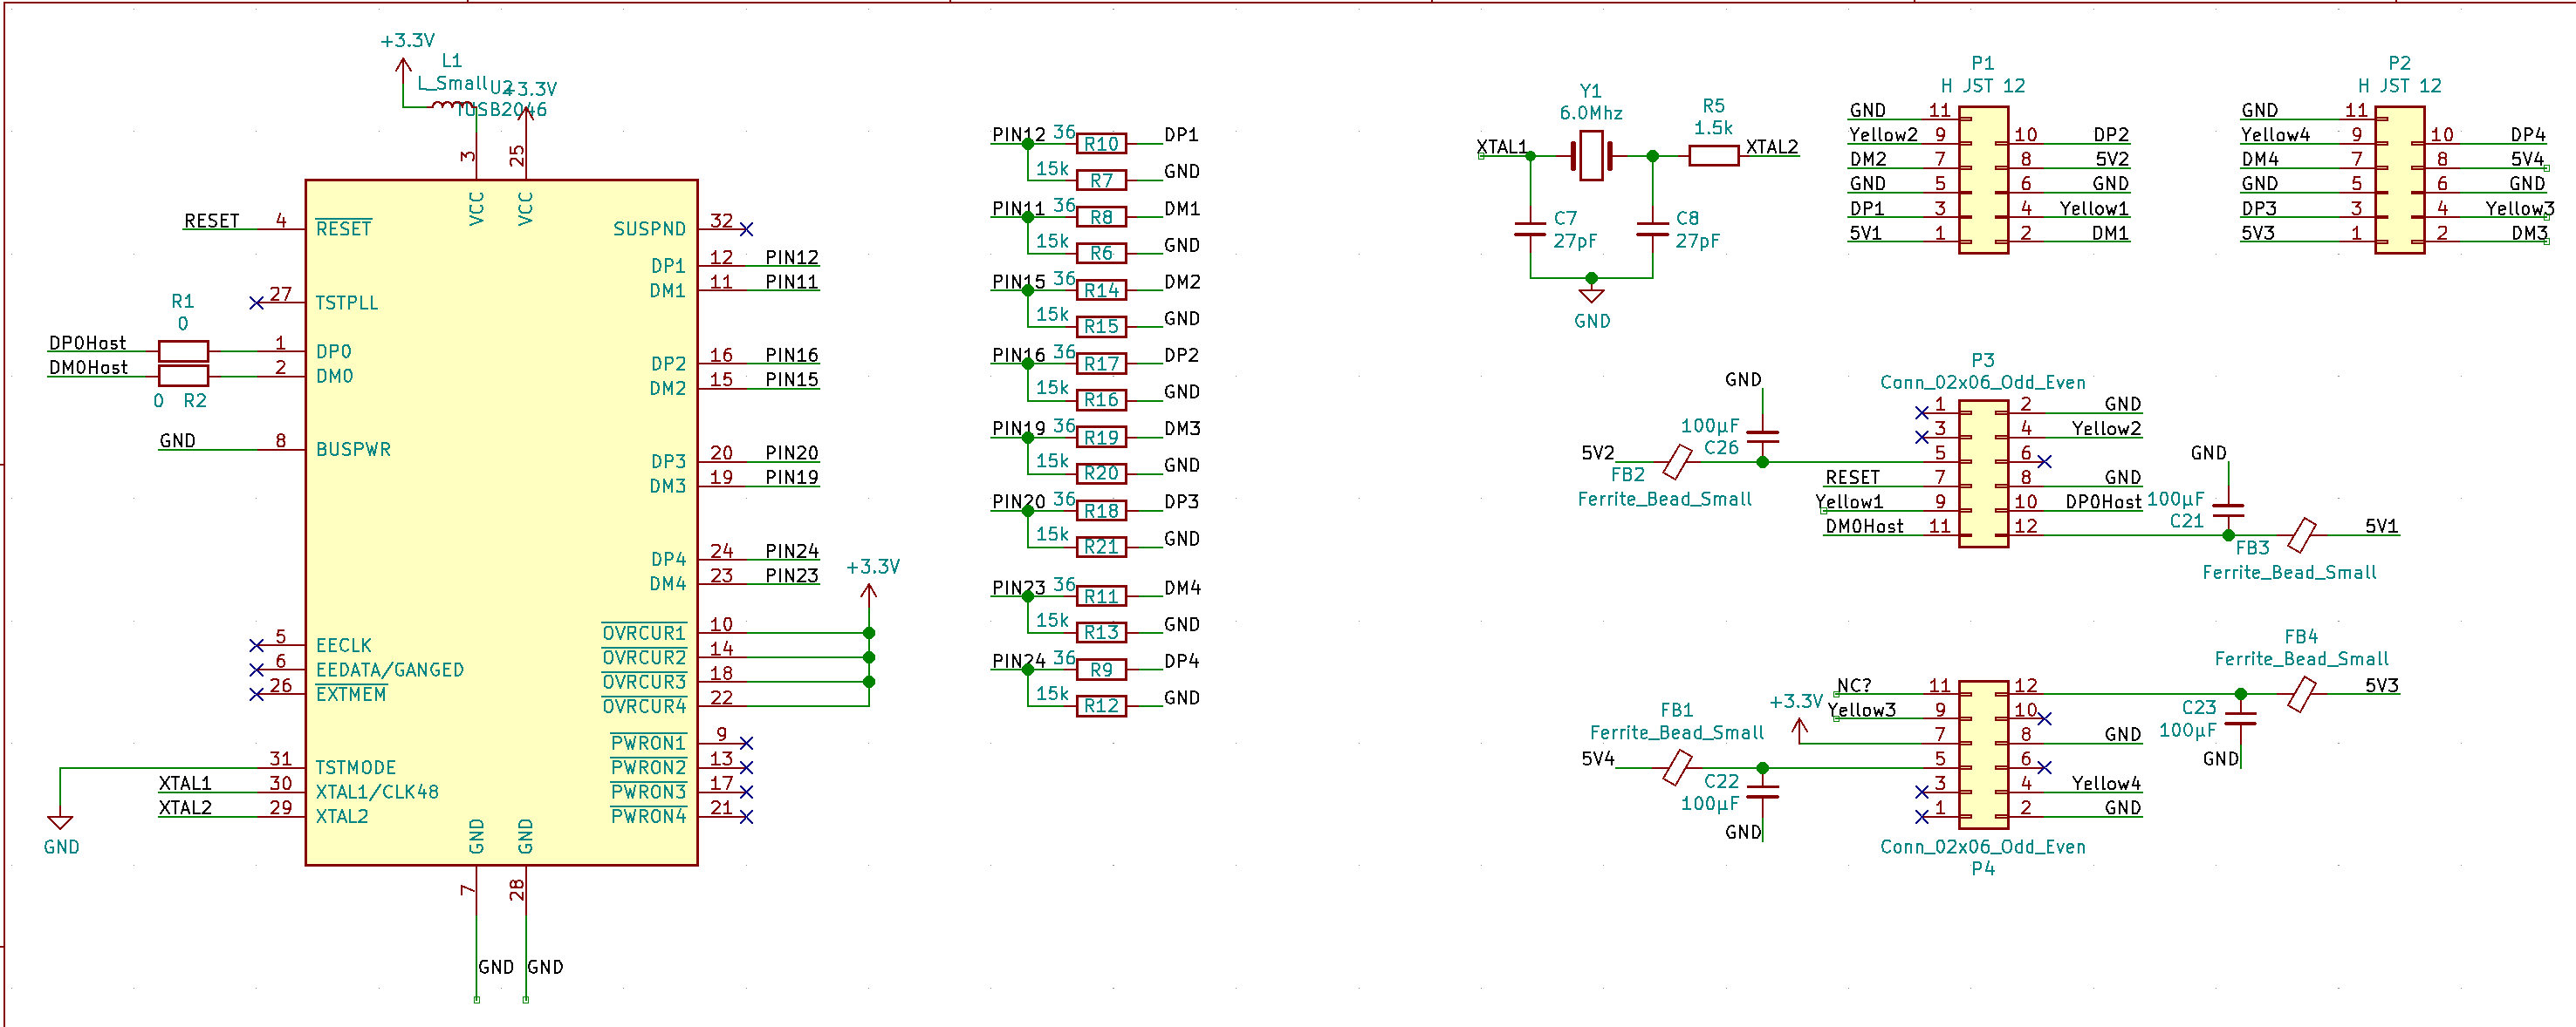Click the TSTMODE pin name

point(356,767)
